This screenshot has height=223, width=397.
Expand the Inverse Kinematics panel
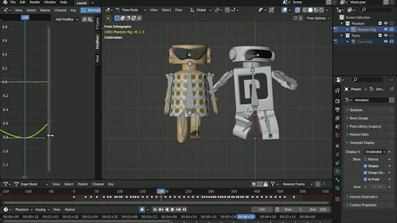click(370, 197)
